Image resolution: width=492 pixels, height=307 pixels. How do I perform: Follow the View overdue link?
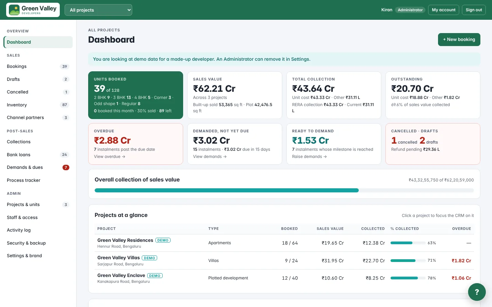[x=109, y=157]
